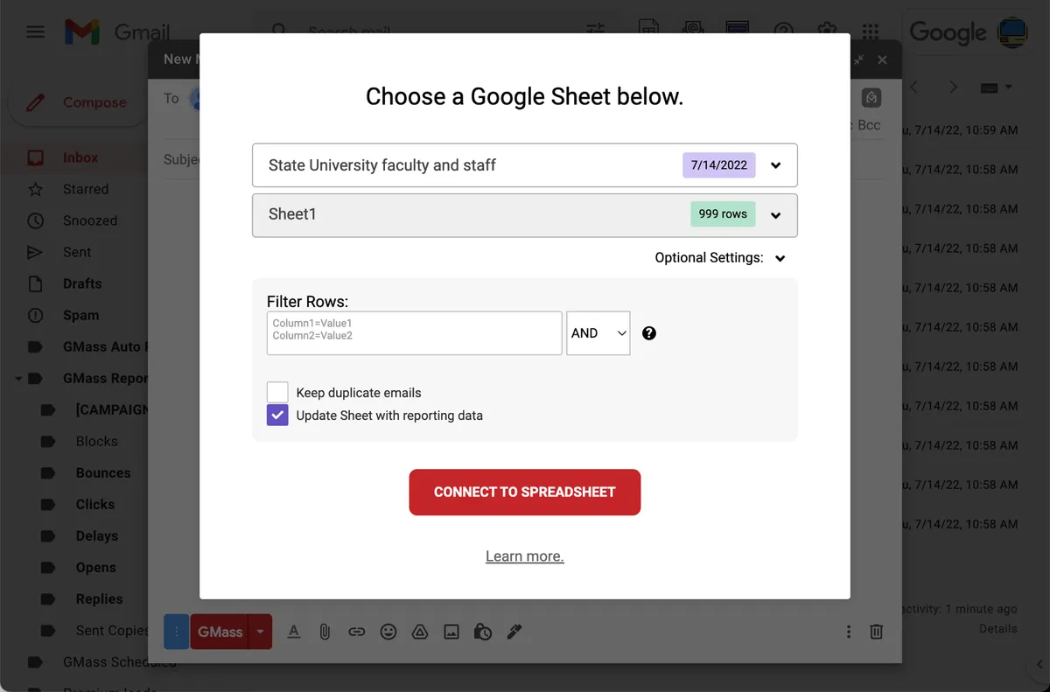Click the Bcc link in compose
The image size is (1050, 692).
[x=869, y=125]
